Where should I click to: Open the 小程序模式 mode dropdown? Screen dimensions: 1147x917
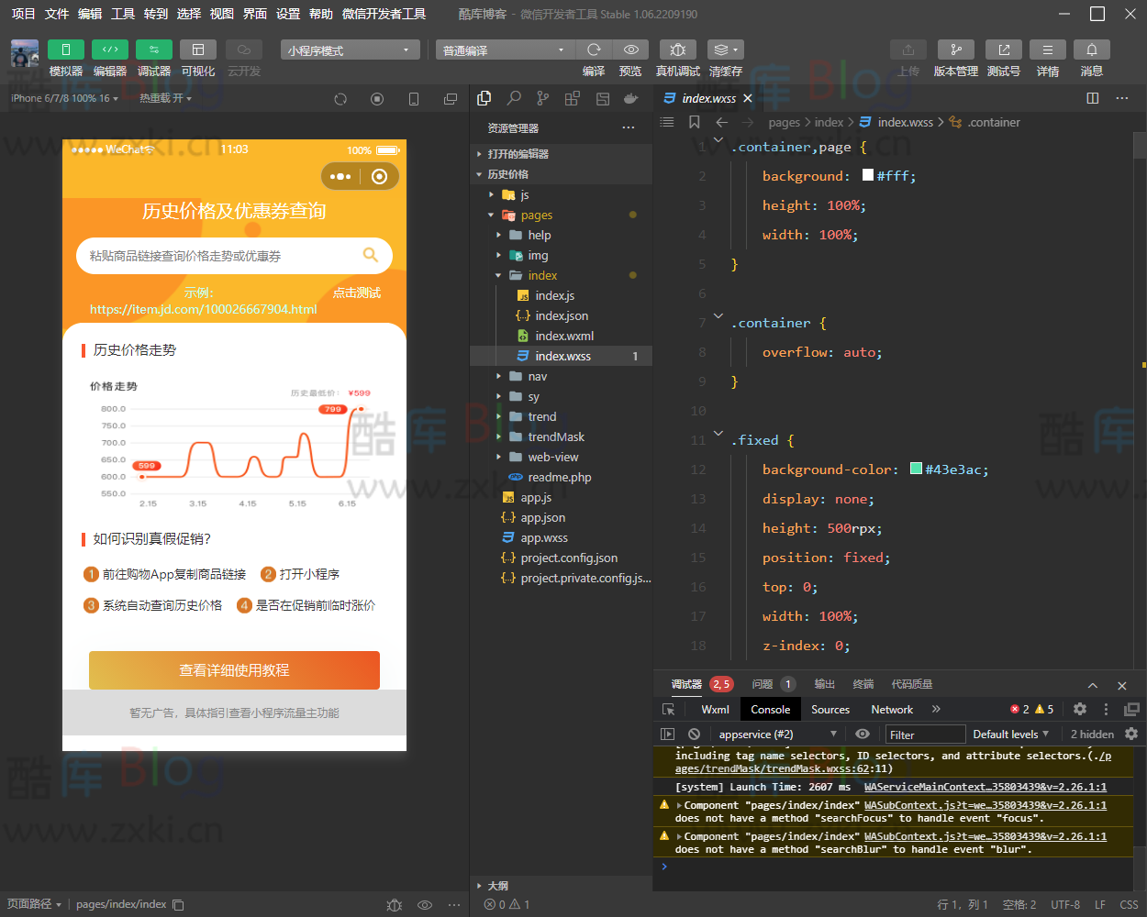(x=350, y=50)
